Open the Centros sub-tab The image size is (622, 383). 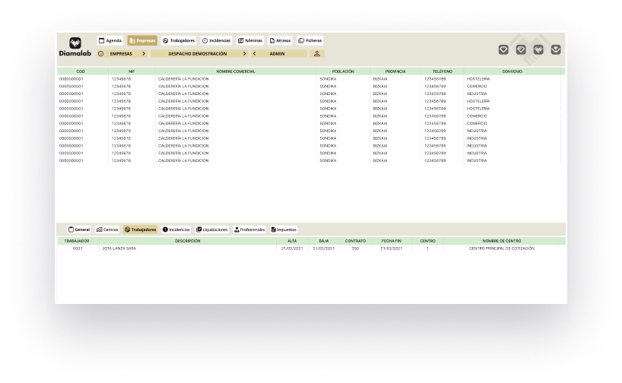tap(107, 229)
